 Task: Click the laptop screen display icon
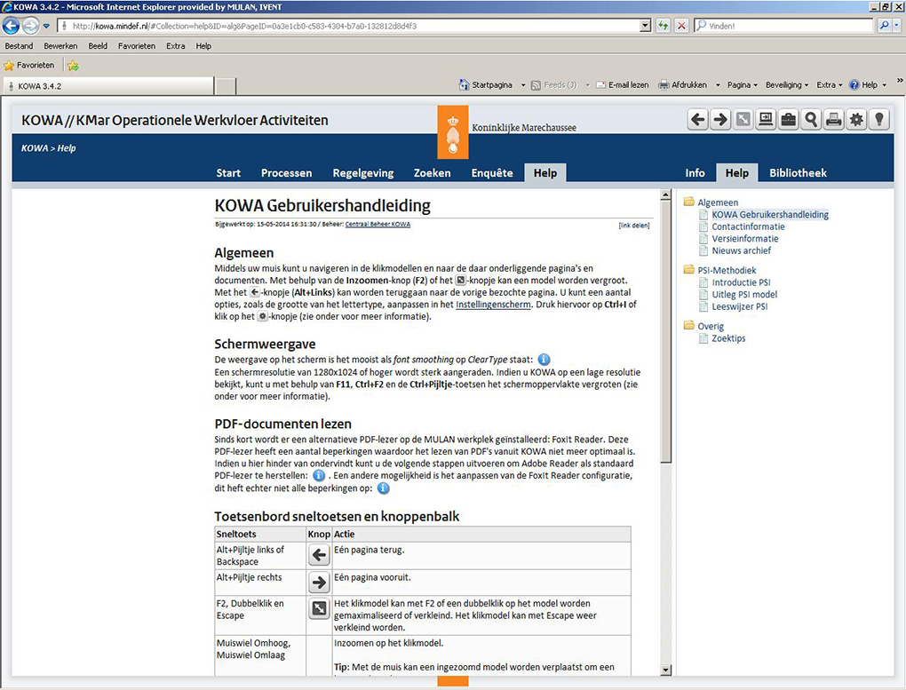[x=766, y=120]
